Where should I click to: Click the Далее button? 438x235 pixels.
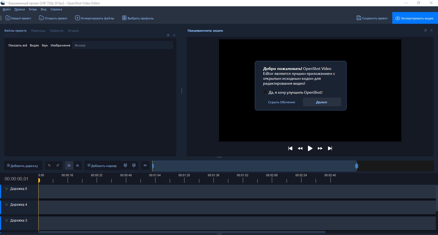pos(322,102)
